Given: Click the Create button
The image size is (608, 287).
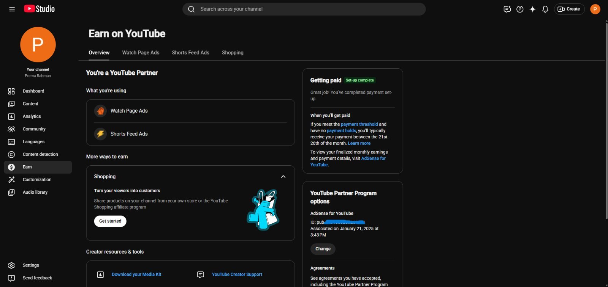Looking at the screenshot, I should [569, 9].
